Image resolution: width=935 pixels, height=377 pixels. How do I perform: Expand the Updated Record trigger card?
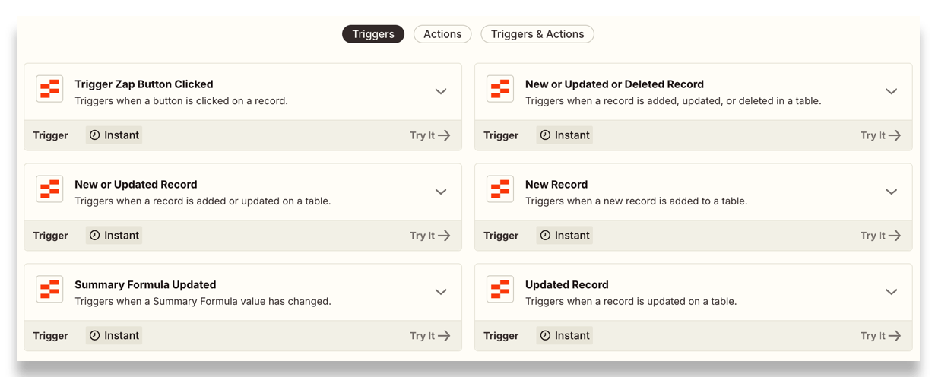click(892, 292)
